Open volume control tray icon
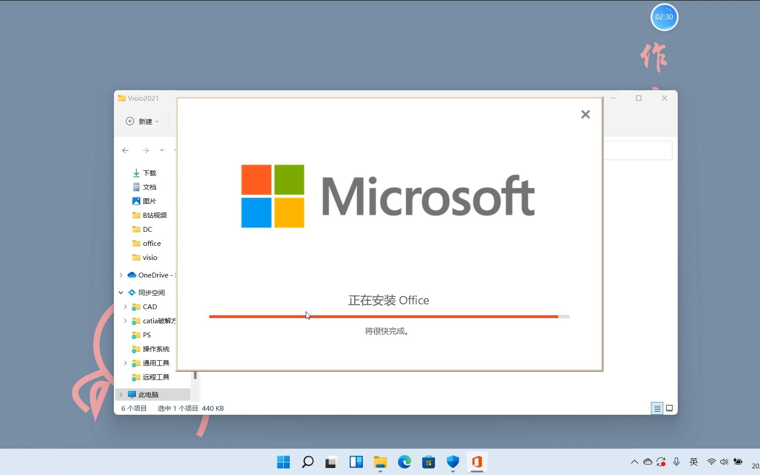760x475 pixels. coord(724,462)
